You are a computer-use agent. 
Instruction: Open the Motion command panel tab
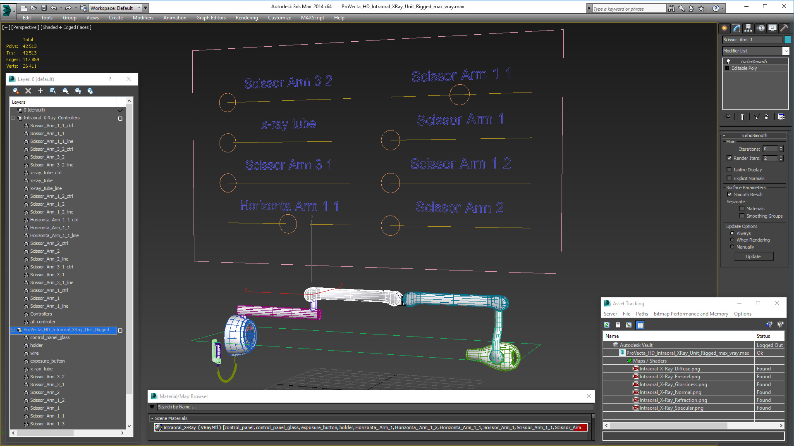coord(761,28)
